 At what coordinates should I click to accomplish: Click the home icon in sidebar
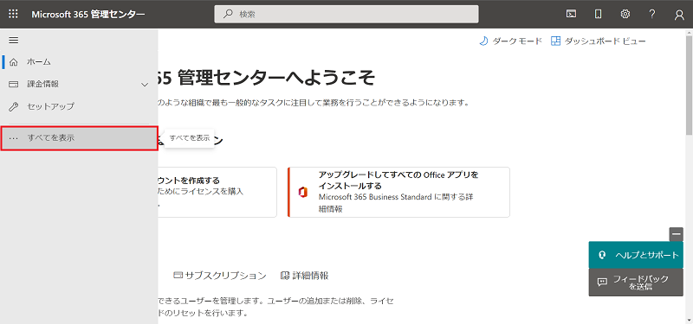coord(14,61)
